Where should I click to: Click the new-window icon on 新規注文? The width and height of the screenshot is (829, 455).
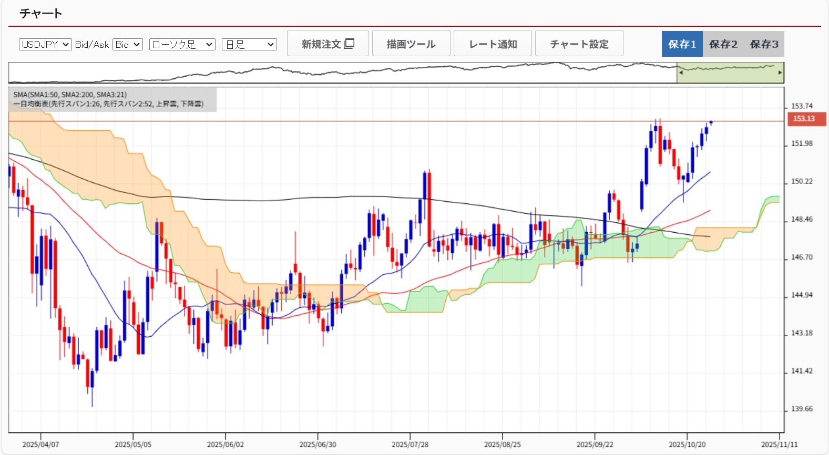click(350, 44)
